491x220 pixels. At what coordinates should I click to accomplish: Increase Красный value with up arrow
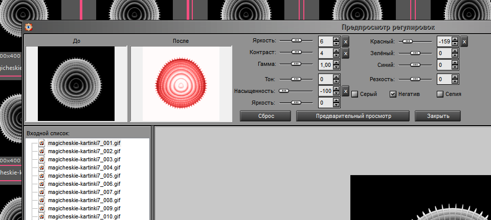(x=455, y=39)
